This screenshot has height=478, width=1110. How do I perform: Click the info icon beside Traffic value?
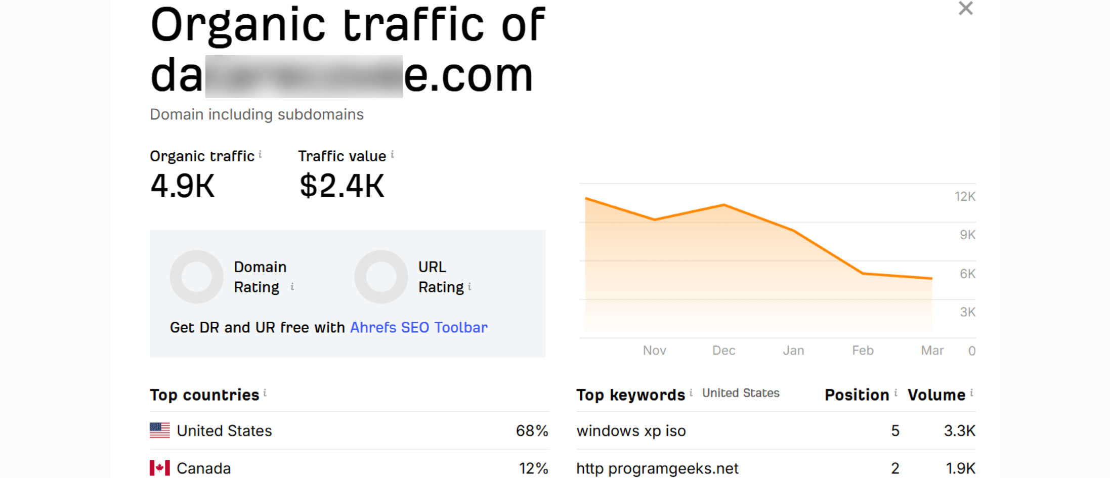(x=392, y=154)
